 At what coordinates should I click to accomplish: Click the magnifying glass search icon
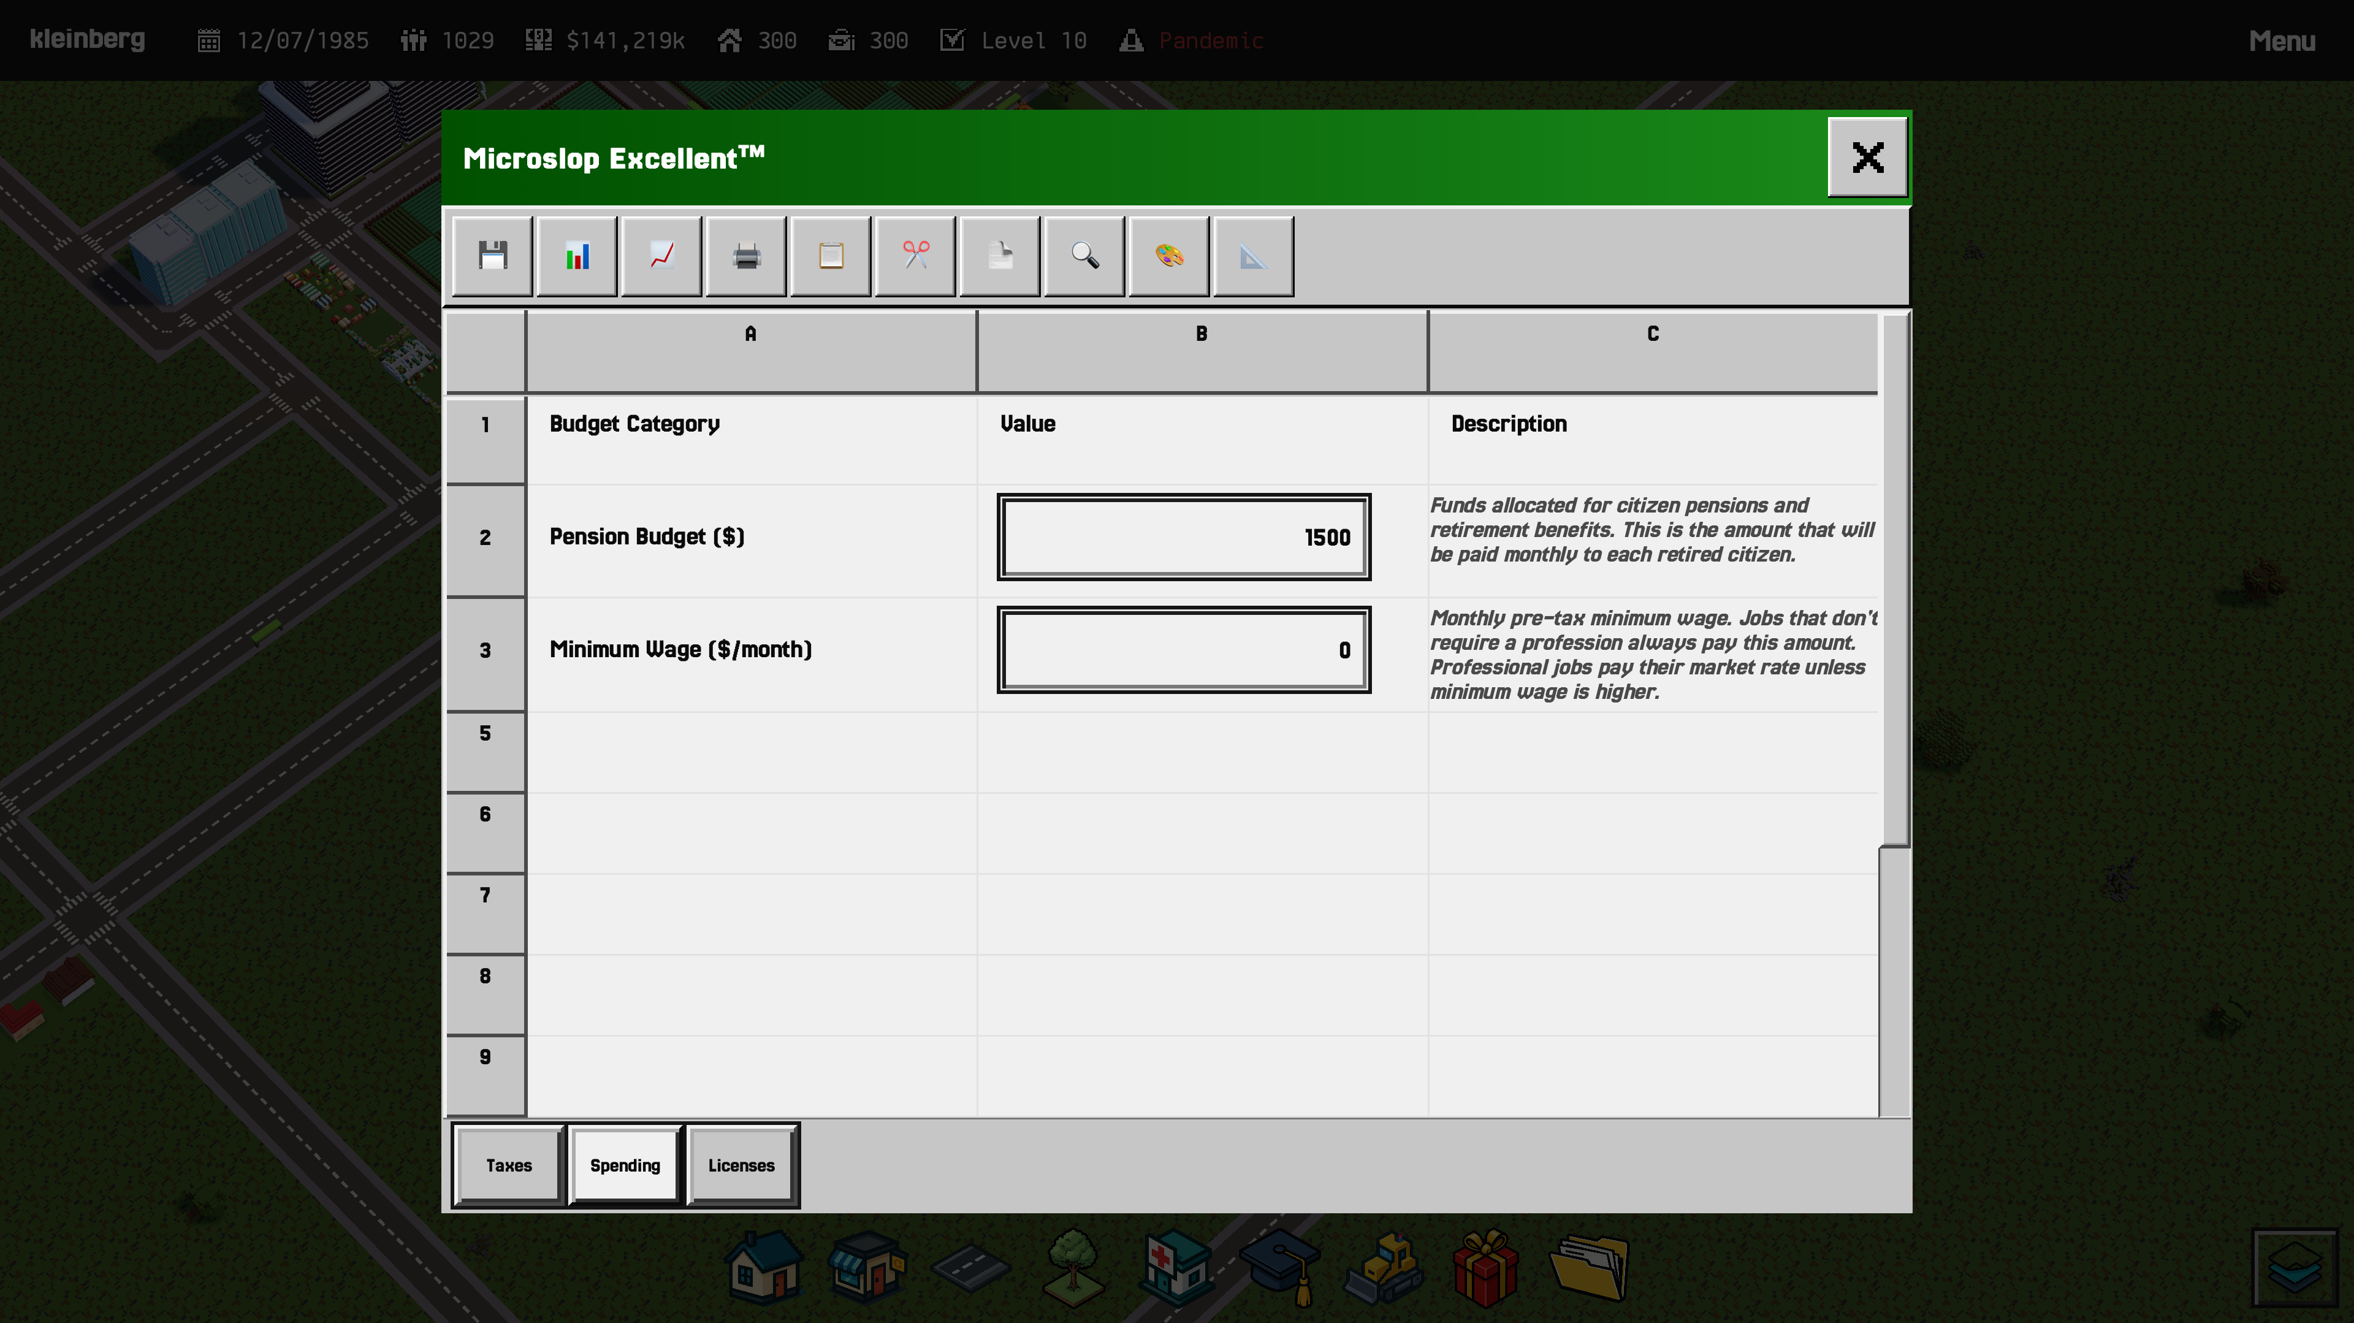1084,256
